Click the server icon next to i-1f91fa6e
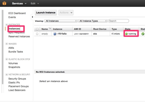This screenshot has height=103, width=145. 55,34
